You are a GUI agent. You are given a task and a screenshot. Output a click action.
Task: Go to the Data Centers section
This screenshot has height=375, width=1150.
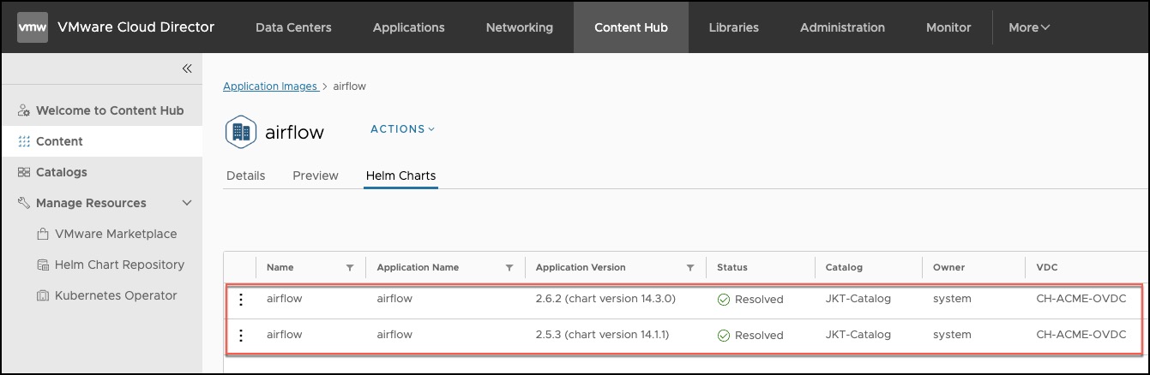coord(293,27)
